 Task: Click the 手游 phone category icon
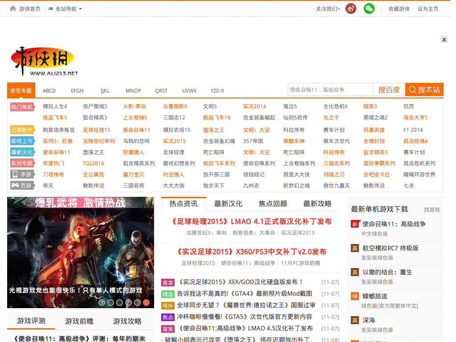pyautogui.click(x=15, y=174)
